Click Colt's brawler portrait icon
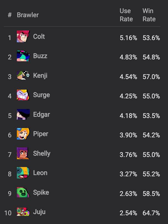168x224 pixels. pyautogui.click(x=23, y=37)
